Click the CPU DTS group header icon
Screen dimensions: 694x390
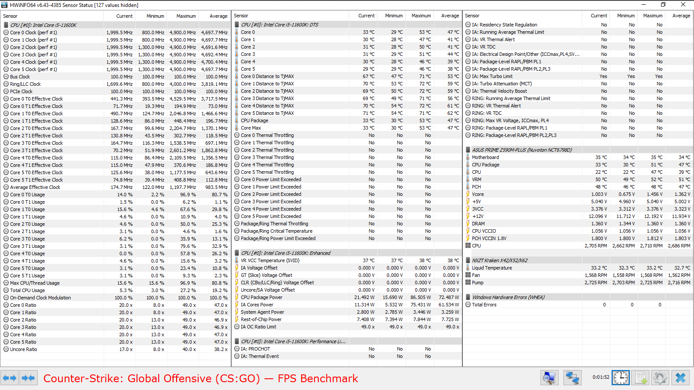tap(237, 25)
